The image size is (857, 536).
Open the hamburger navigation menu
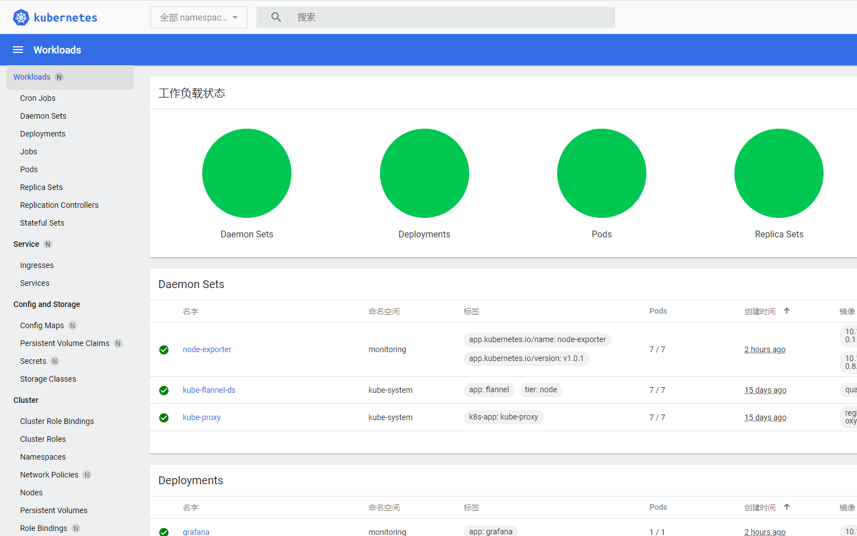17,50
